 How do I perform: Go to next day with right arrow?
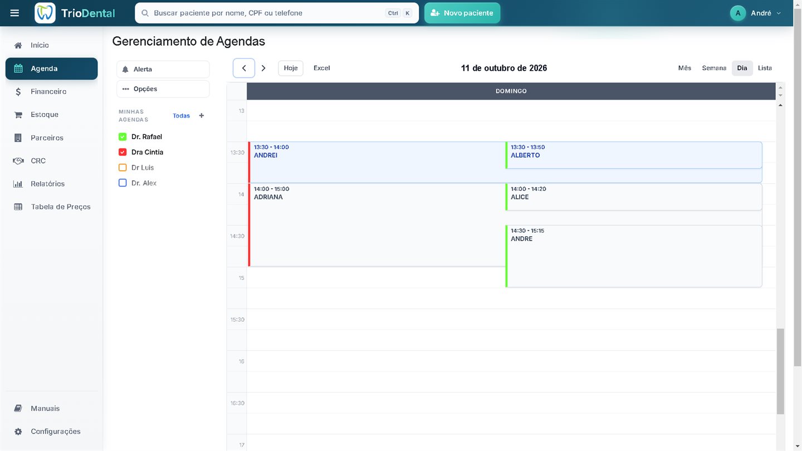coord(263,68)
